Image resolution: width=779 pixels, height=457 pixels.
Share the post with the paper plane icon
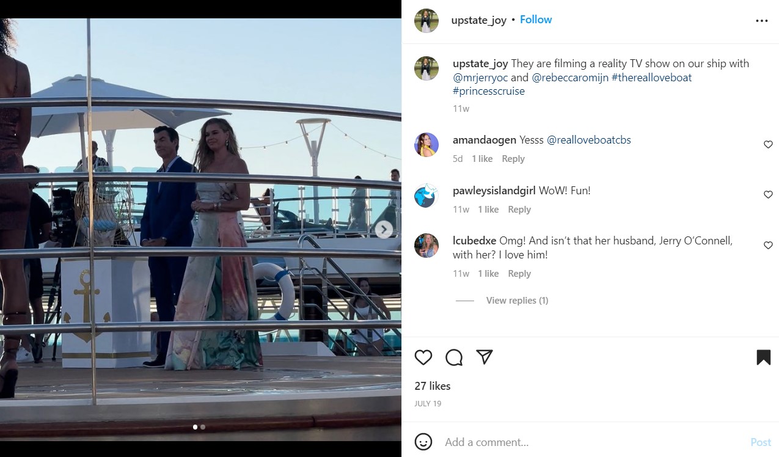485,357
